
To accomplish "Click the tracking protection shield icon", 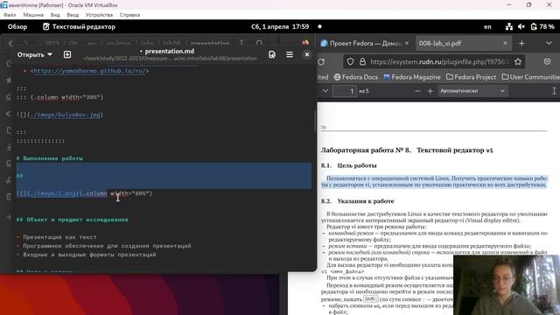I will pos(350,62).
